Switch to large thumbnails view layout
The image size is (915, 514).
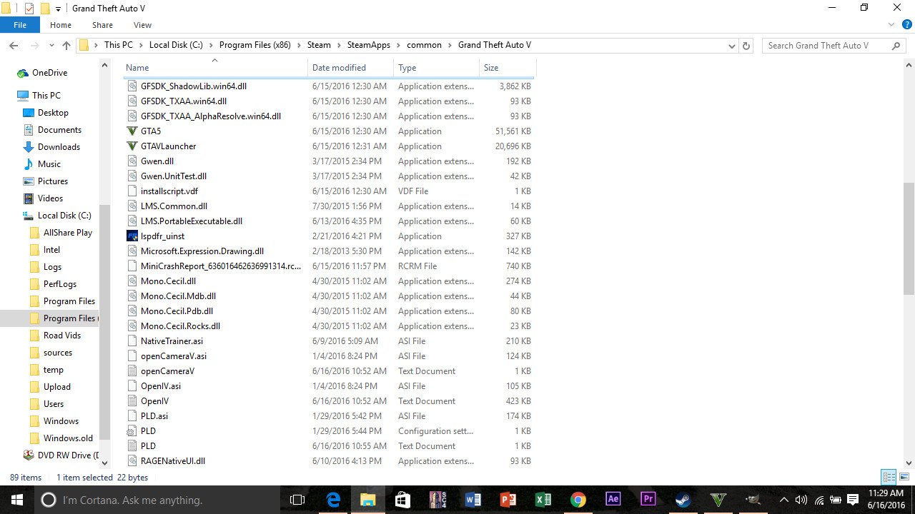904,478
